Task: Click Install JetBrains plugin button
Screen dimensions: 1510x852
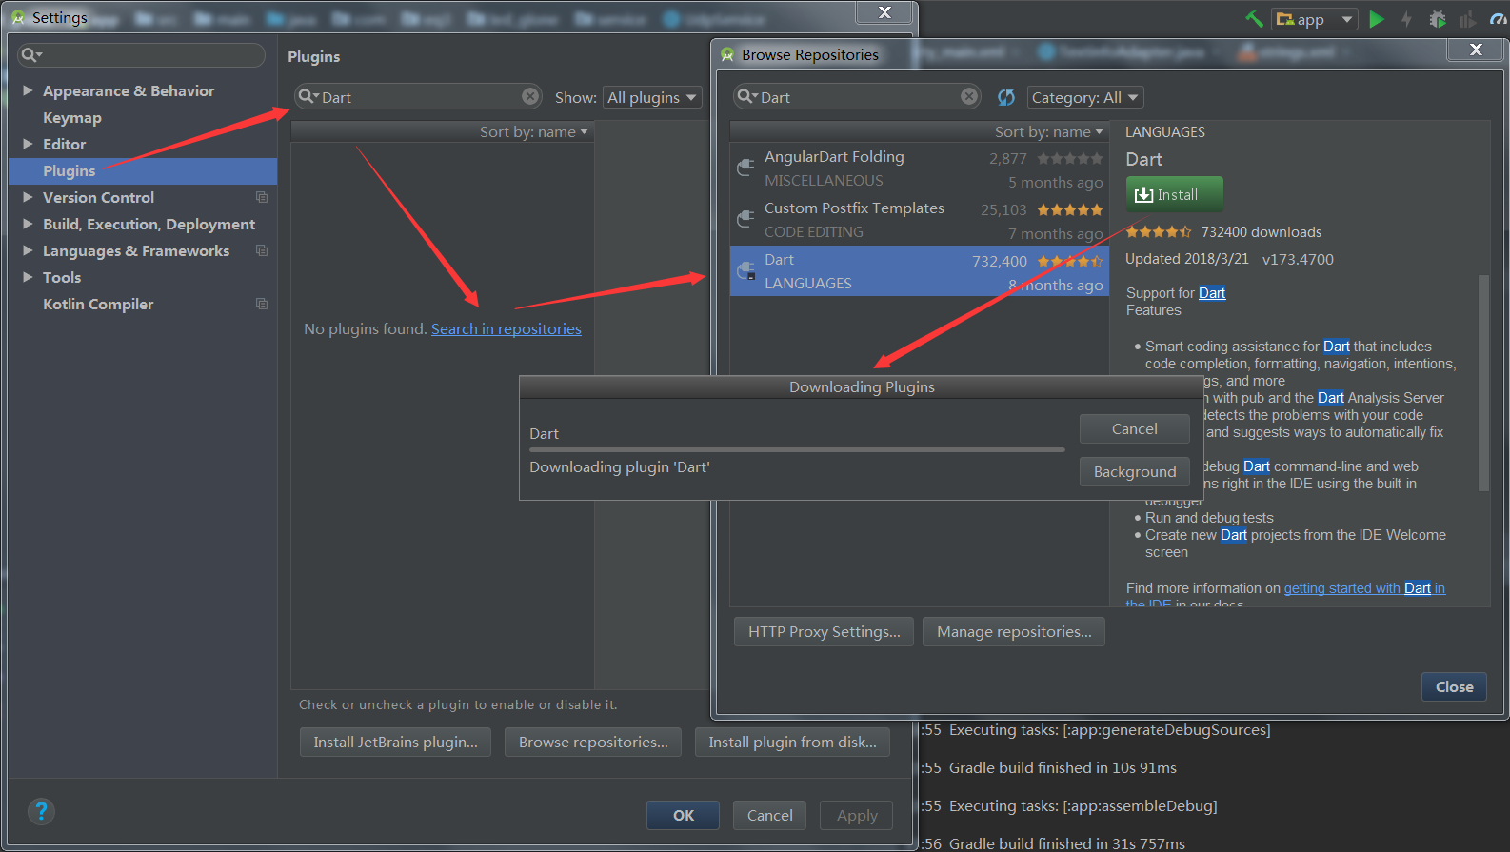Action: pyautogui.click(x=395, y=742)
